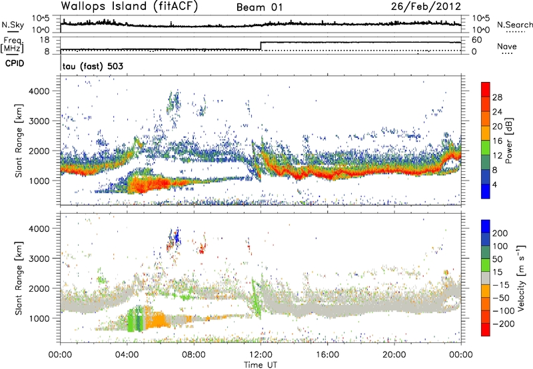Click the date '26/Feb/2012'
The height and width of the screenshot is (369, 533).
426,7
